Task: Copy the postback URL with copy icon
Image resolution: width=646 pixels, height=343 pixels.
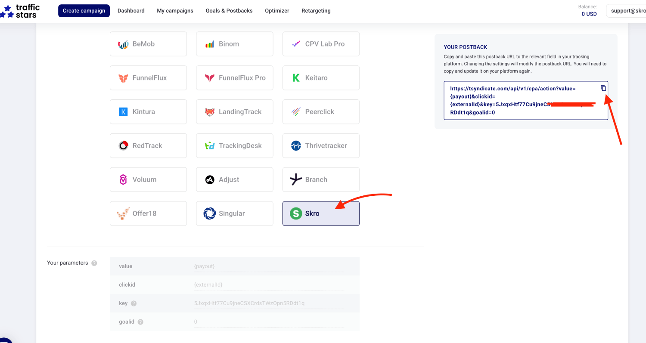Action: [x=603, y=88]
